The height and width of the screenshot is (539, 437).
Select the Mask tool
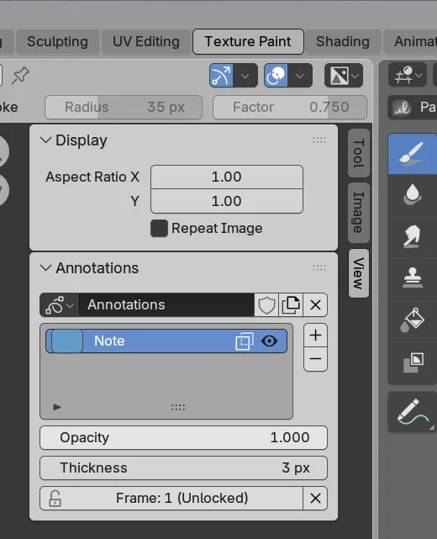pyautogui.click(x=413, y=362)
